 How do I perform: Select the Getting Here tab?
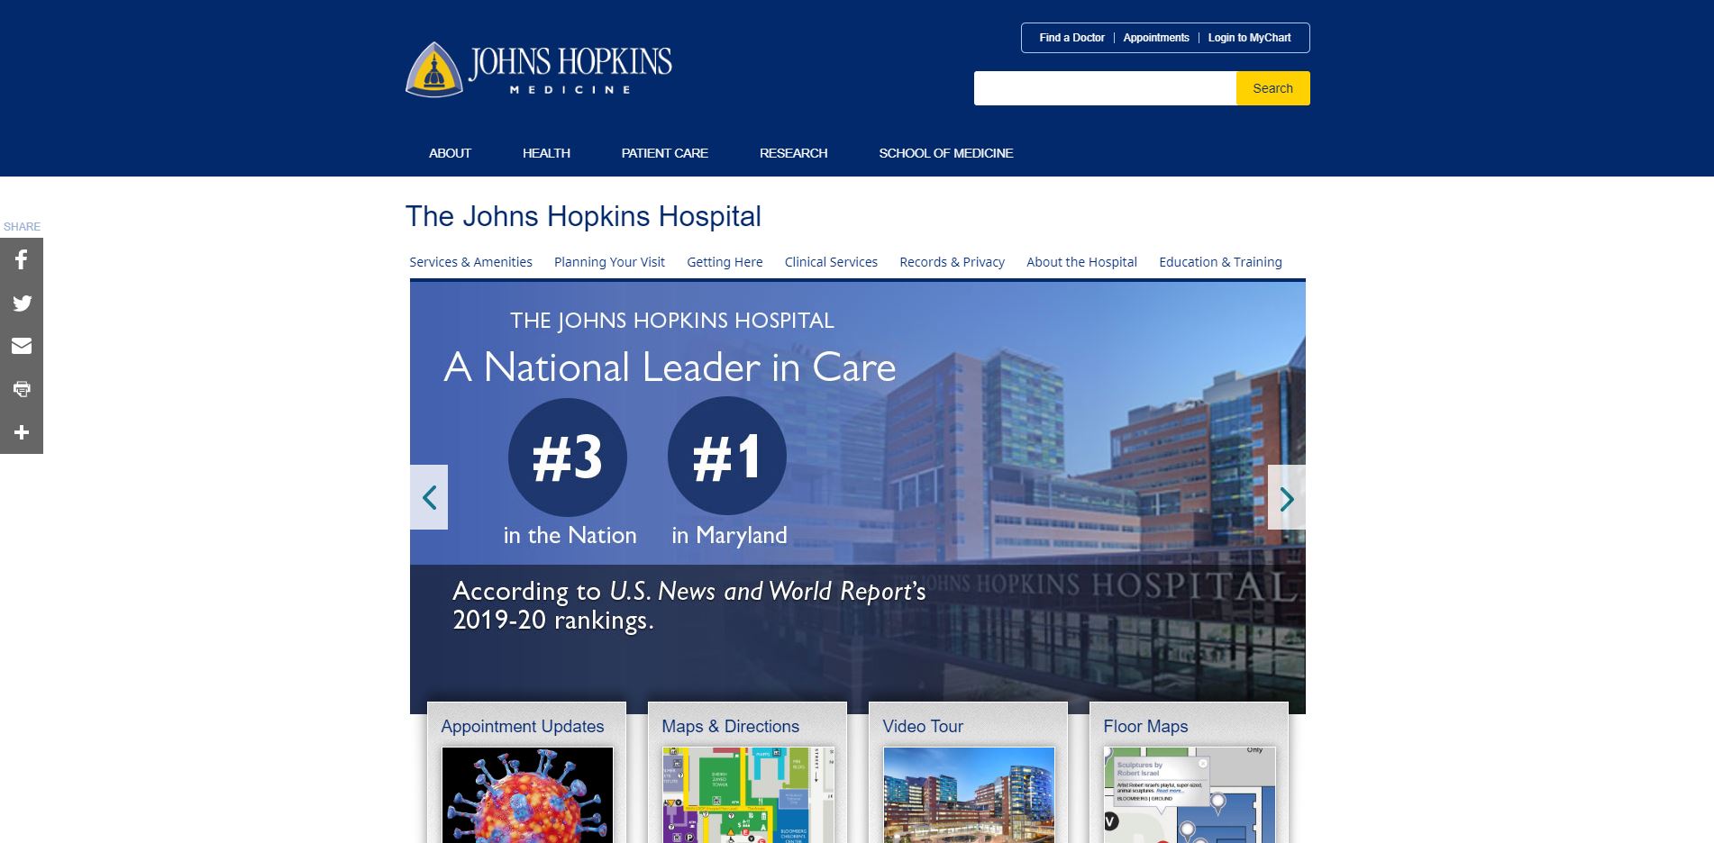pyautogui.click(x=725, y=262)
